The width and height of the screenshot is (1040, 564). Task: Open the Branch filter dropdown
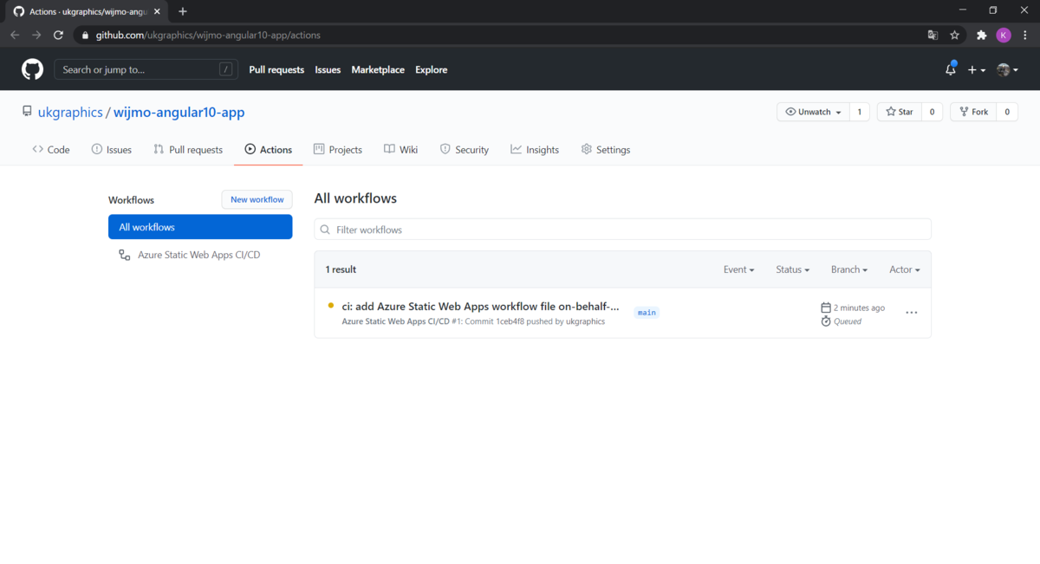(x=848, y=269)
